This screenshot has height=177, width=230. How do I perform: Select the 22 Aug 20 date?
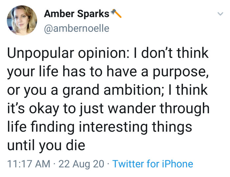tap(81, 164)
